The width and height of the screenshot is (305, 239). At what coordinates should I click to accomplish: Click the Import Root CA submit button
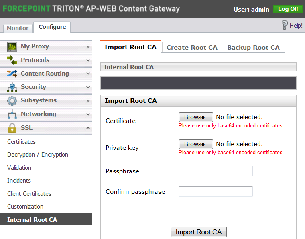pos(199,232)
